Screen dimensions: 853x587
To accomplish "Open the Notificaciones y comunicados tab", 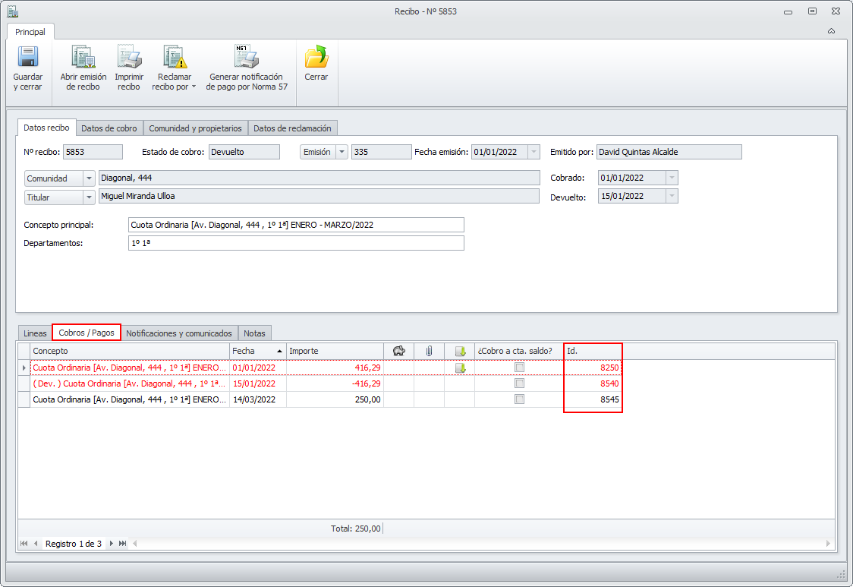I will click(x=179, y=333).
